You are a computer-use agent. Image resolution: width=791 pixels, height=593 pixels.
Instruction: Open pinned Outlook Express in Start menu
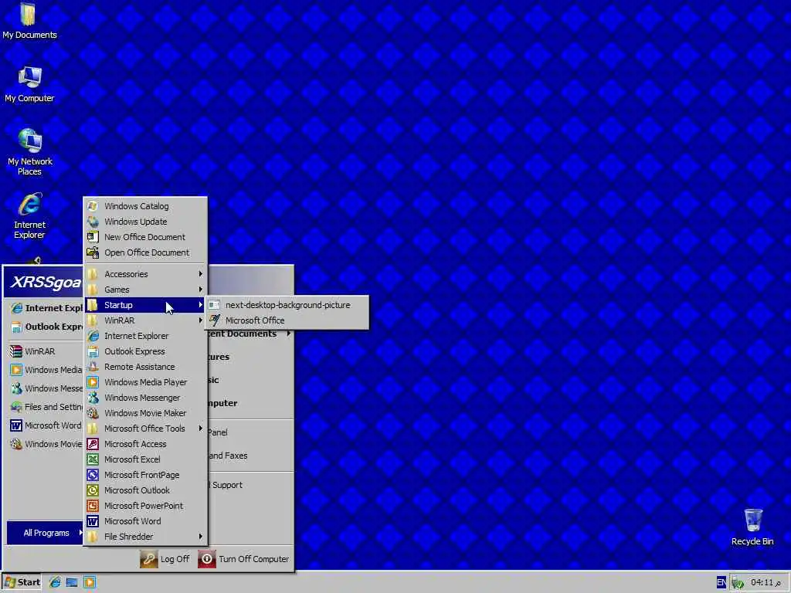tap(46, 327)
